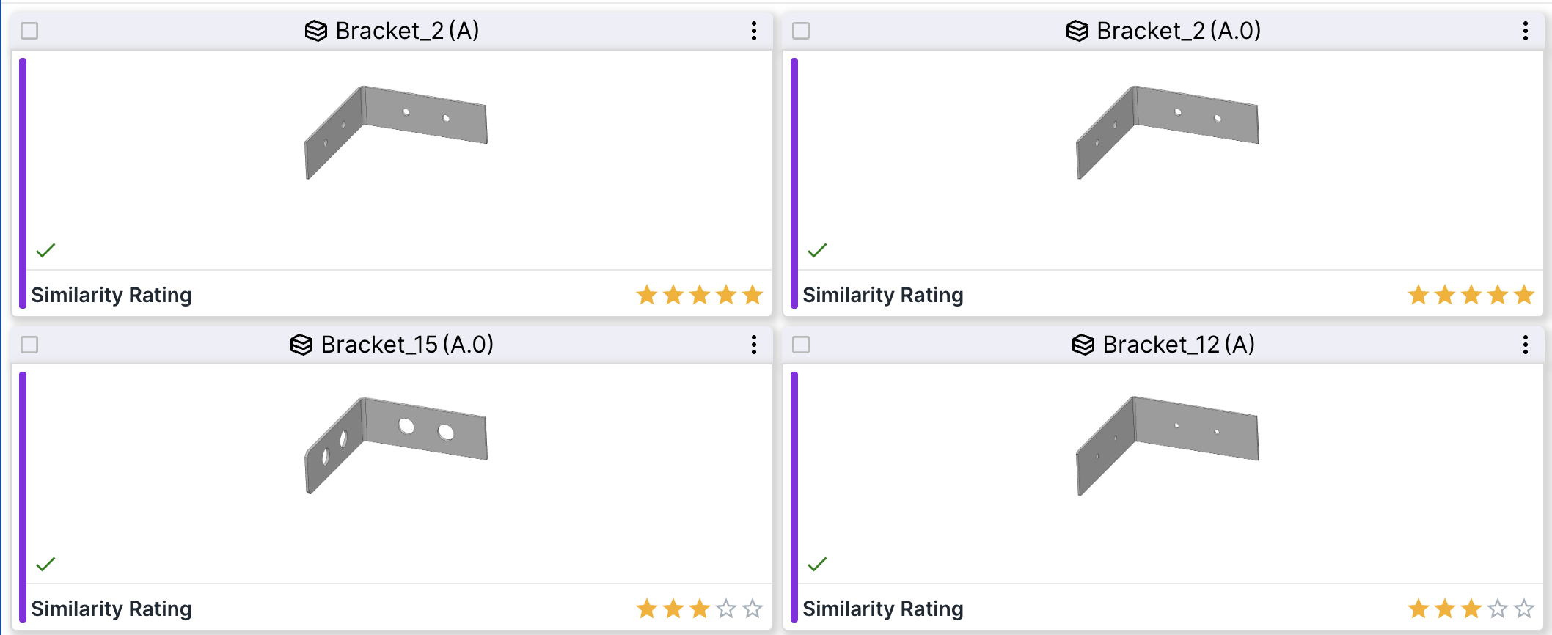Show the kebab menu for Bracket_15 (A.0)

pyautogui.click(x=754, y=345)
